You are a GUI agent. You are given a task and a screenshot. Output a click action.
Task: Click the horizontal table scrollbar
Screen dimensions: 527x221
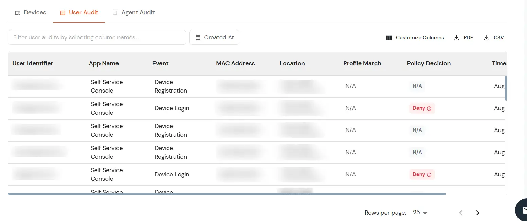[x=227, y=194]
